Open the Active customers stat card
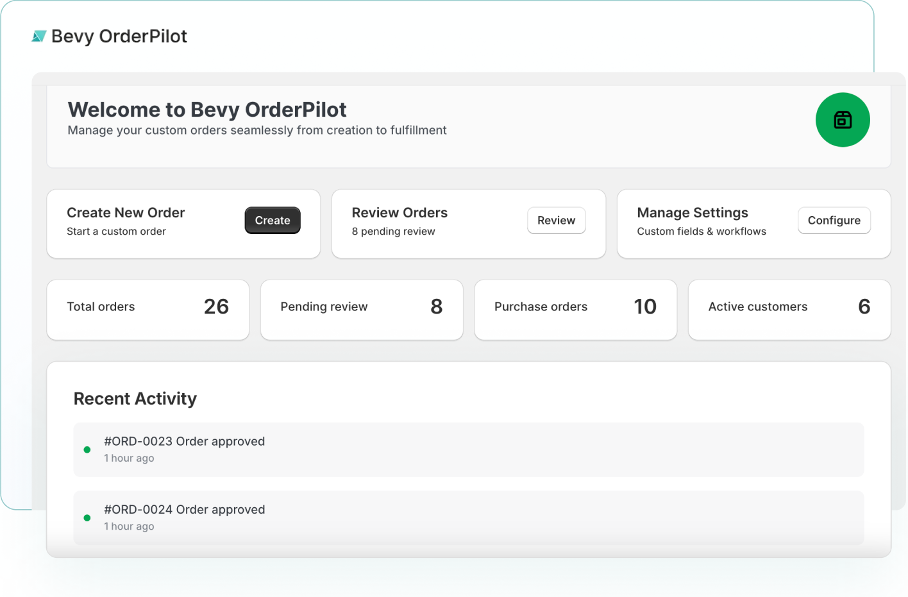This screenshot has height=597, width=908. 789,310
